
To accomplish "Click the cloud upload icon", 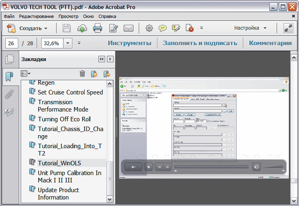I will (x=82, y=28).
